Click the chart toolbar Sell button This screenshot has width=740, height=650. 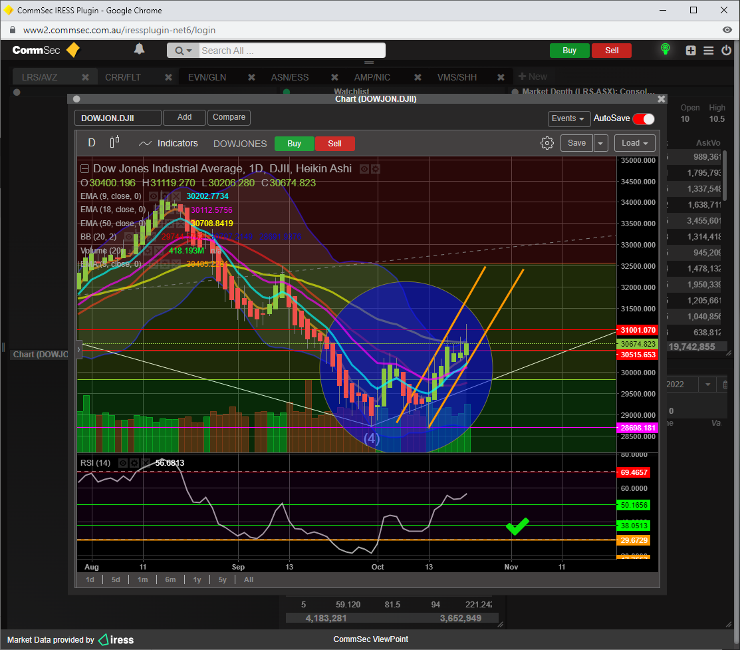(x=334, y=144)
